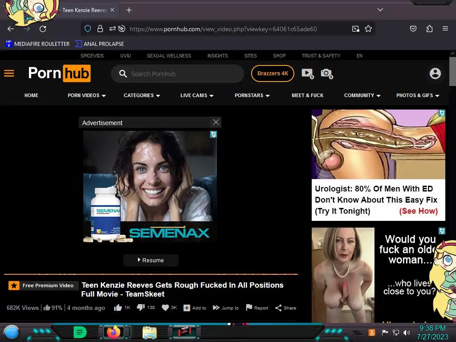Show site security padlock info
Screen dimensions: 456x342
(x=100, y=28)
